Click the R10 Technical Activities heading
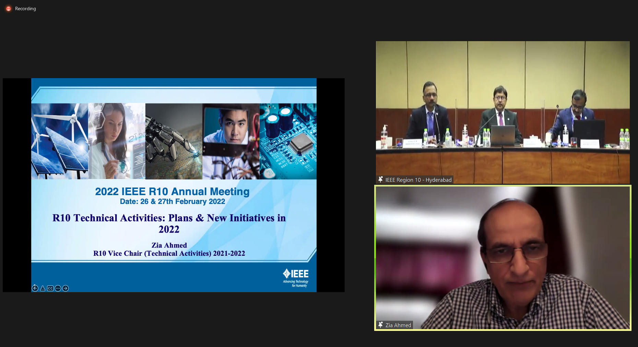Viewport: 638px width, 347px height. 169,223
